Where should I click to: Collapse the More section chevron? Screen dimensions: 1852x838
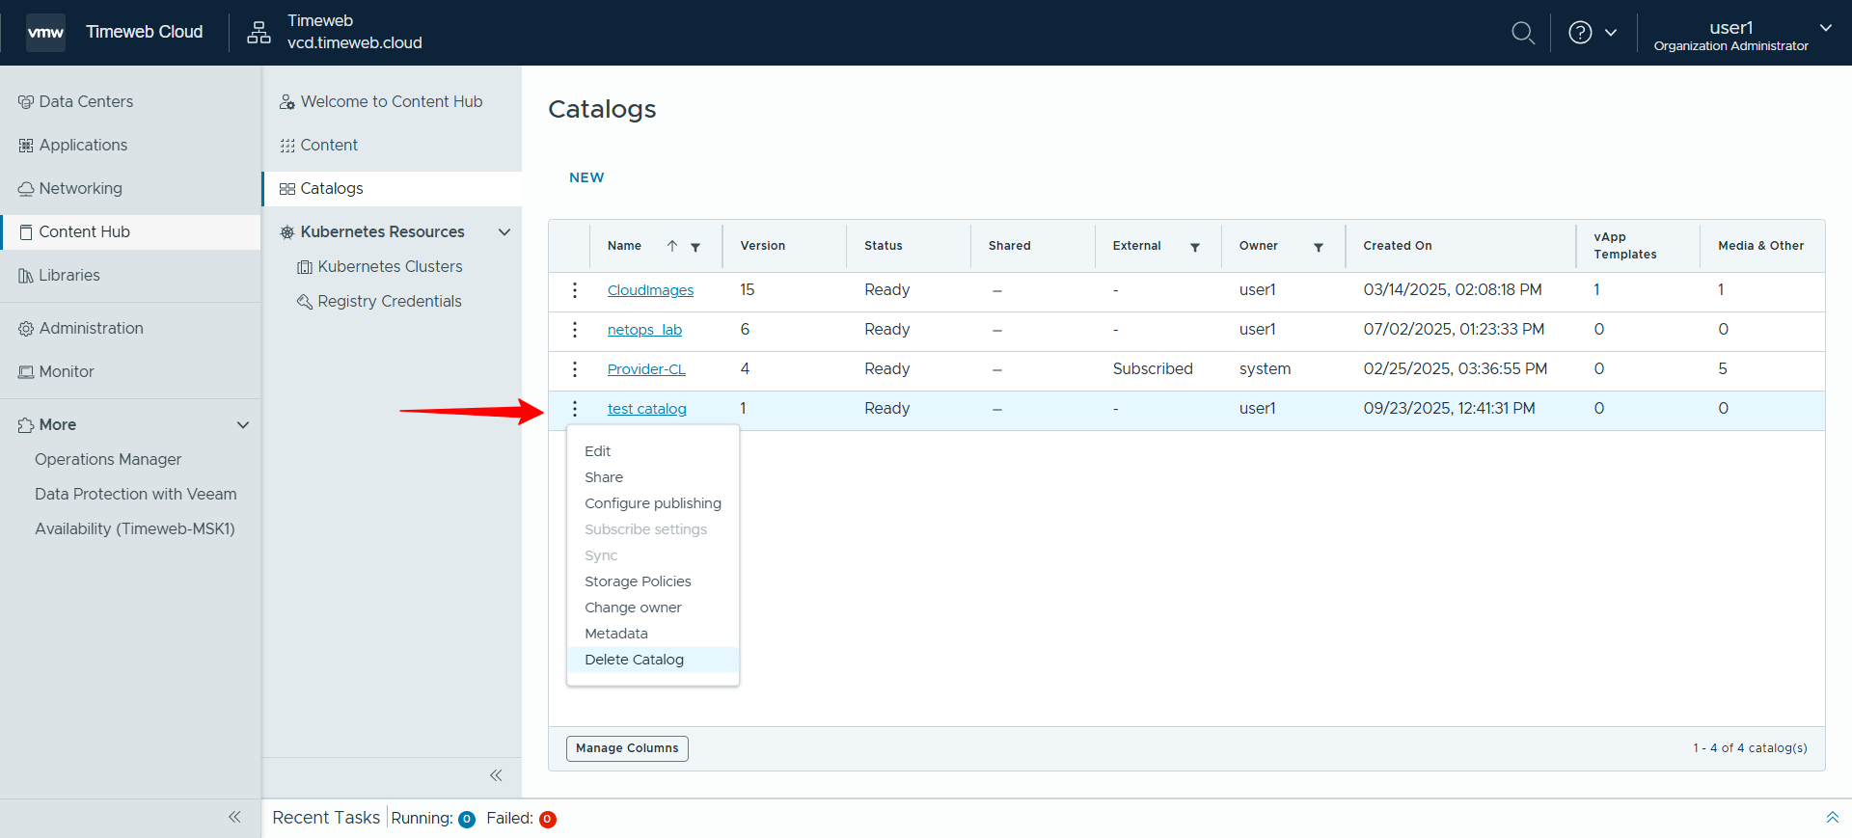(243, 425)
